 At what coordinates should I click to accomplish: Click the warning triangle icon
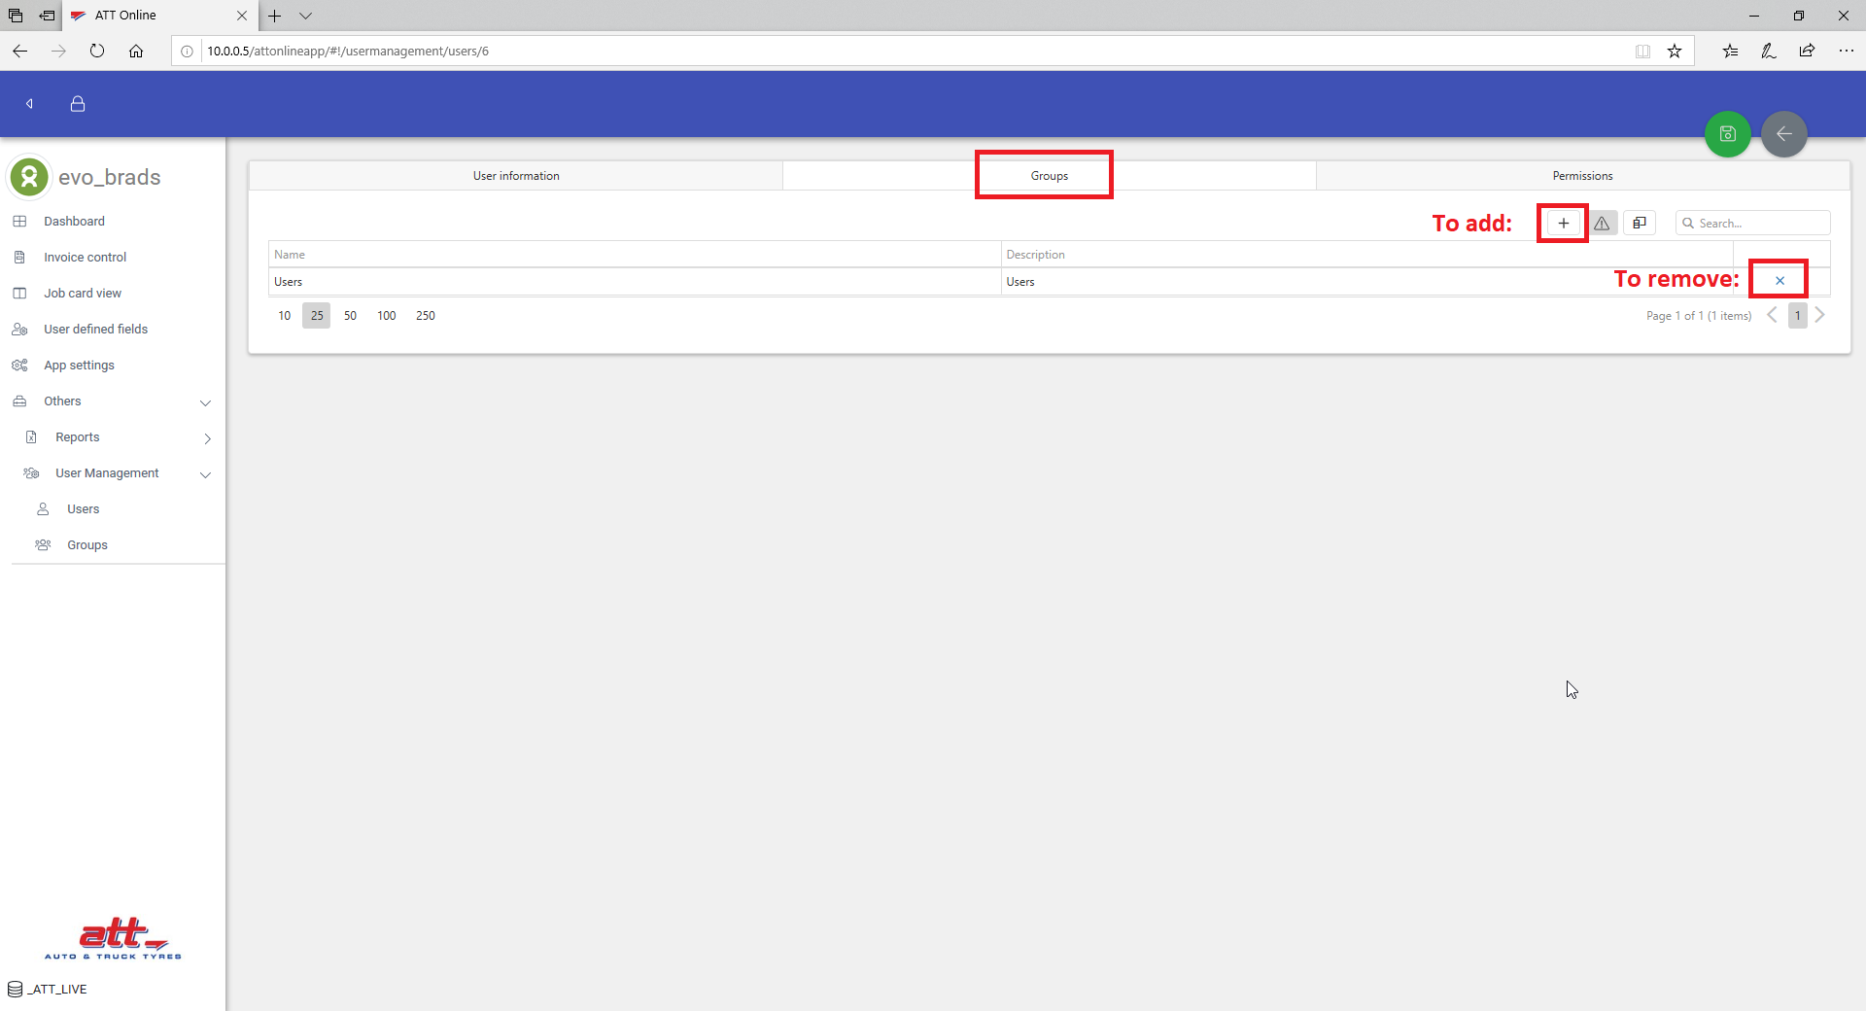coord(1602,224)
